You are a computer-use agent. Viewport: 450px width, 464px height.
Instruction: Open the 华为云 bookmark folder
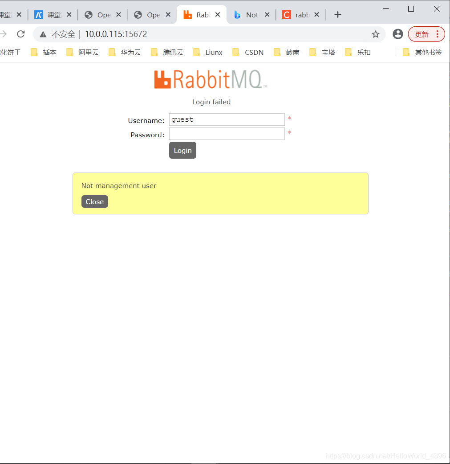coord(125,53)
